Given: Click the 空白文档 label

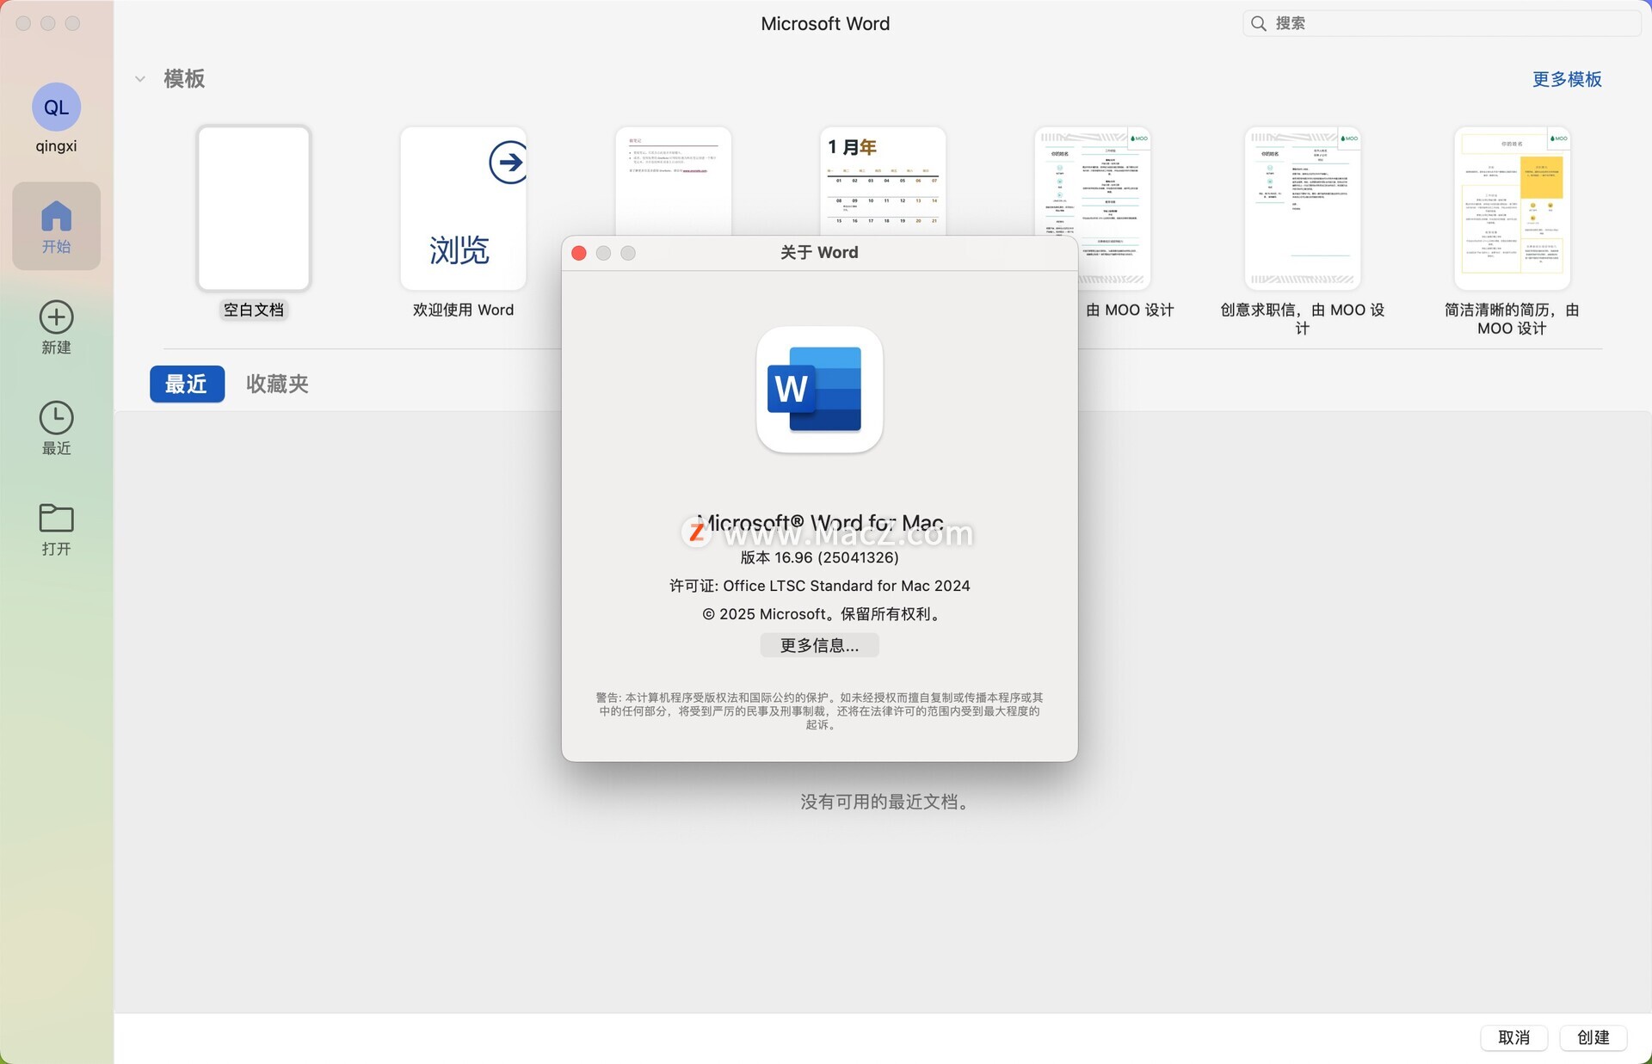Looking at the screenshot, I should point(254,310).
